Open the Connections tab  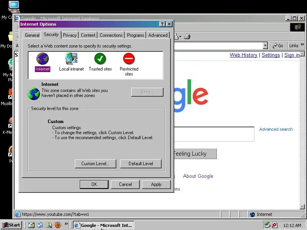coord(111,35)
